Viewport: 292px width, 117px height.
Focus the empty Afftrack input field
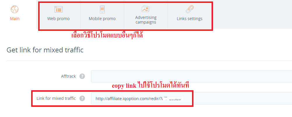click(191, 76)
